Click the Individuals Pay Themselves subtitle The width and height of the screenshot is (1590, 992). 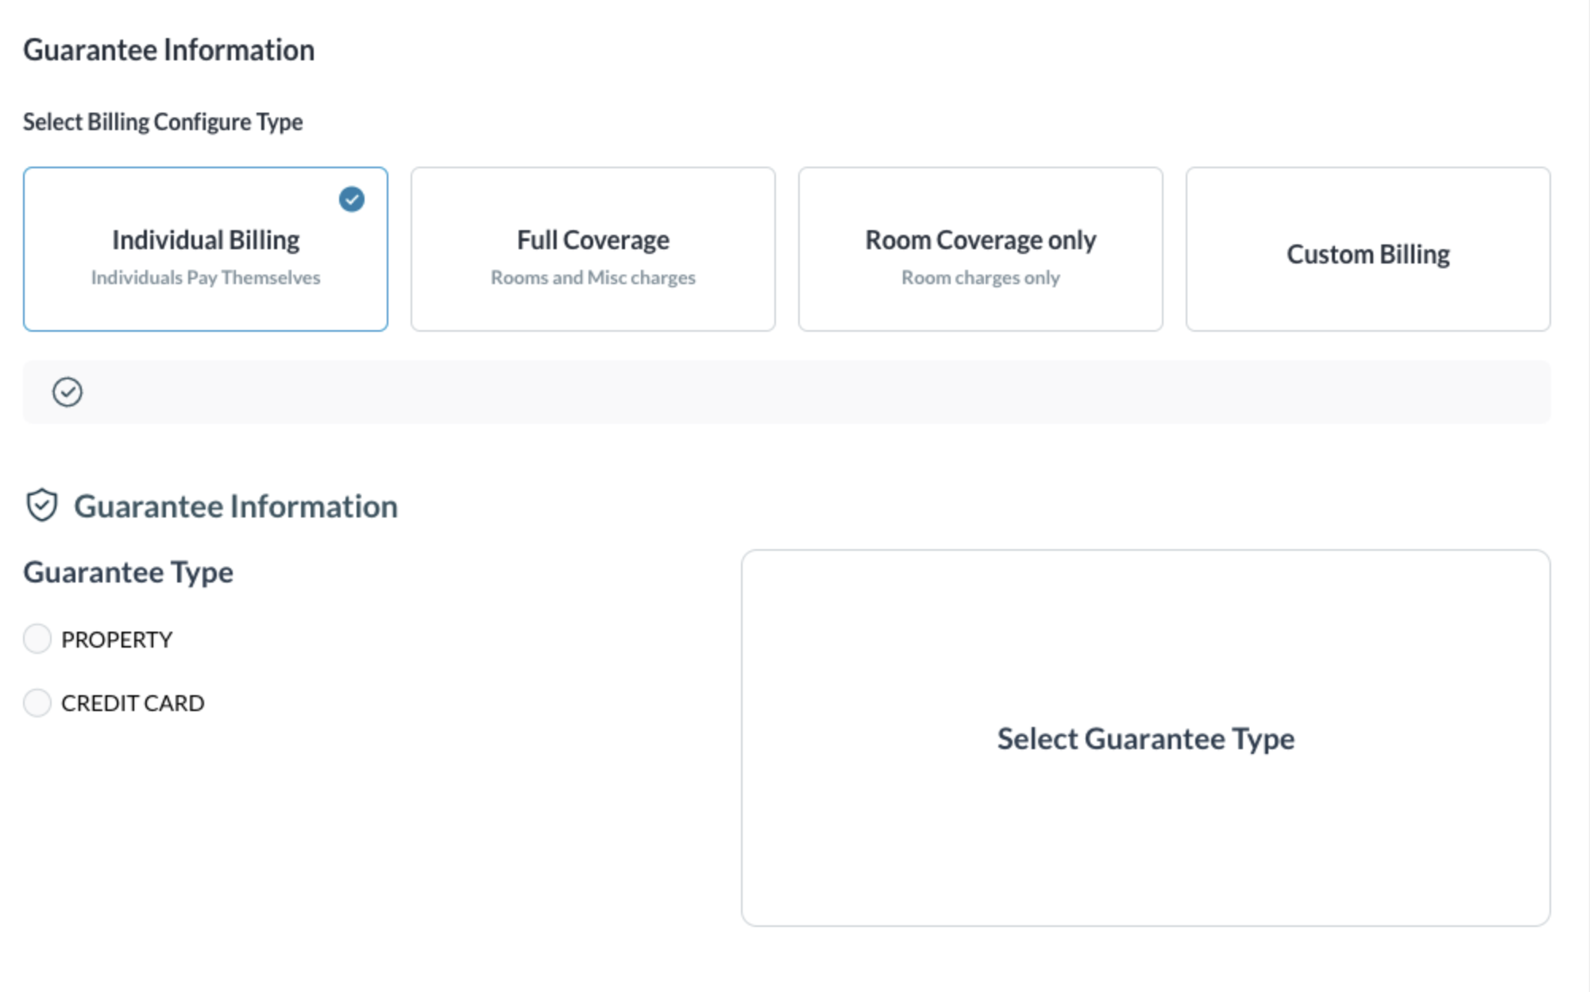(x=206, y=278)
